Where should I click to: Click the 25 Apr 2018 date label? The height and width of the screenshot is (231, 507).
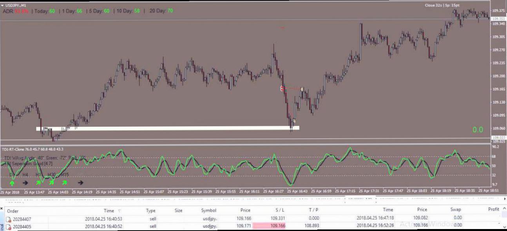pos(10,192)
